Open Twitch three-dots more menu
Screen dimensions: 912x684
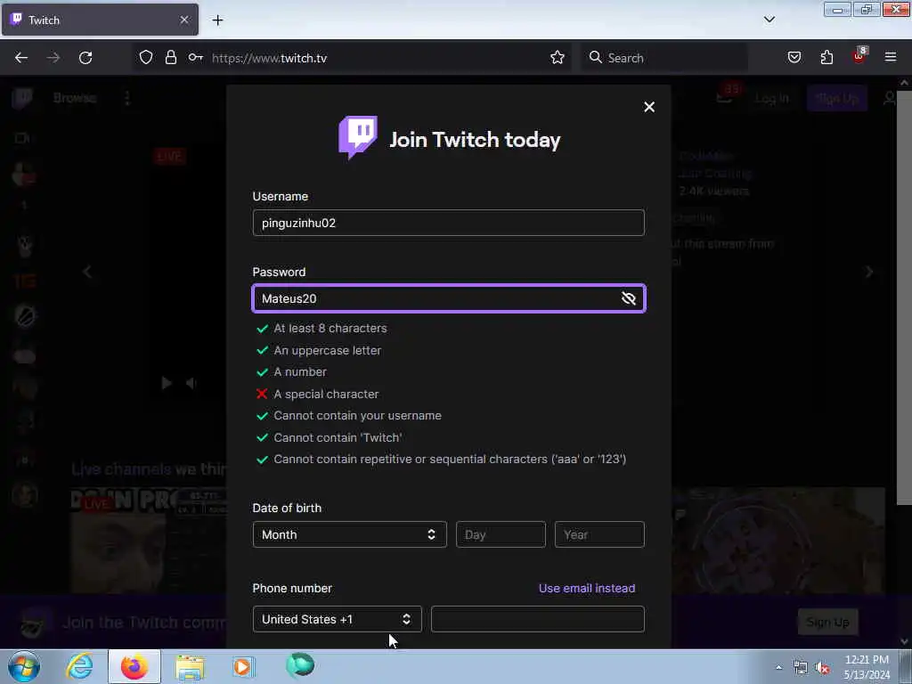click(127, 98)
